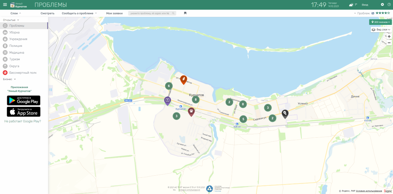
Task: Open the Вид слоя dropdown
Action: pos(381,29)
